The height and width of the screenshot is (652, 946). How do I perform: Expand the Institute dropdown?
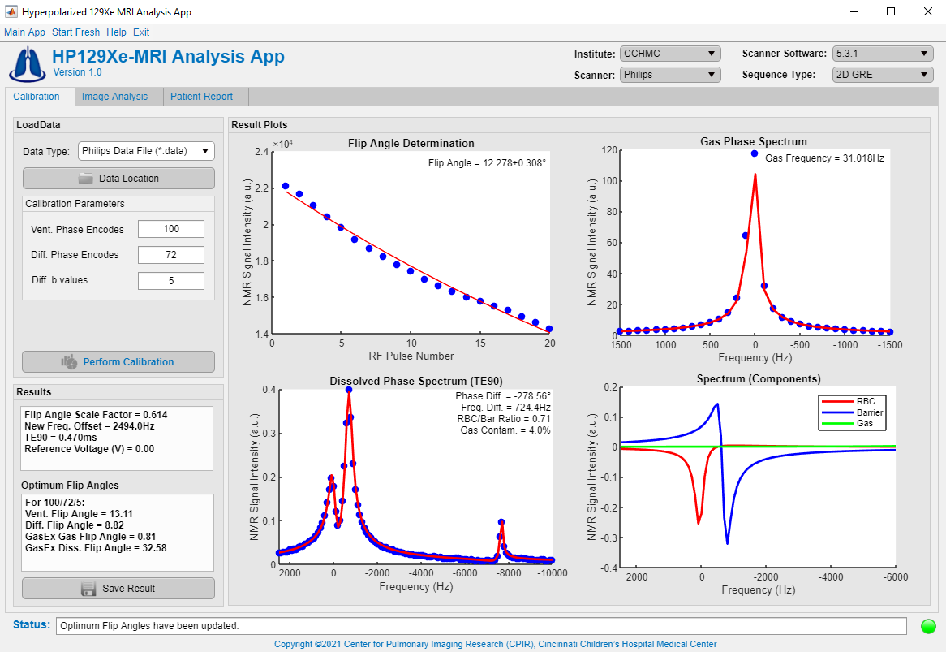pos(670,54)
